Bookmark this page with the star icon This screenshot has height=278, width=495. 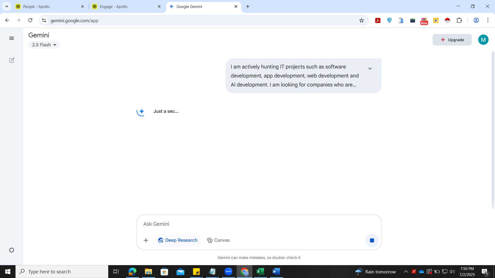(x=361, y=21)
